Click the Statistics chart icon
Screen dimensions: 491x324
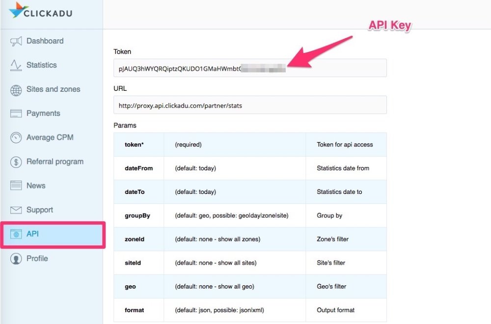(x=16, y=65)
